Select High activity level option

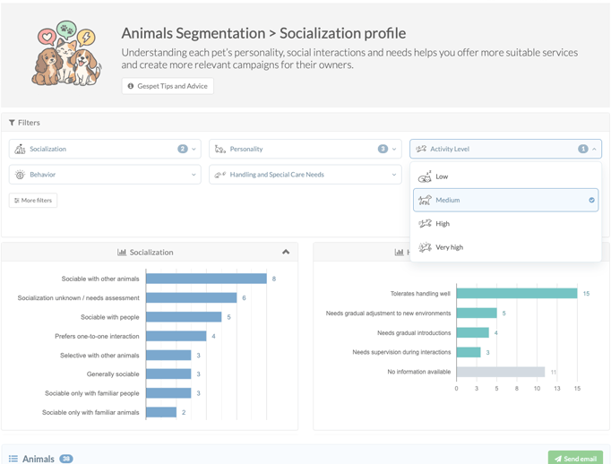coord(505,224)
